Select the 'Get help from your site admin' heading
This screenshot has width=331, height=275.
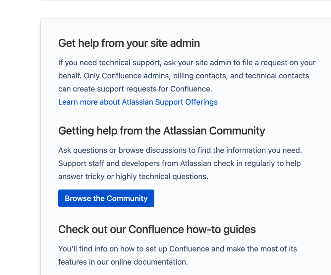point(129,43)
